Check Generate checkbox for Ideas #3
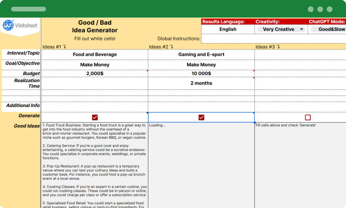Image resolution: width=346 pixels, height=208 pixels. click(x=308, y=117)
